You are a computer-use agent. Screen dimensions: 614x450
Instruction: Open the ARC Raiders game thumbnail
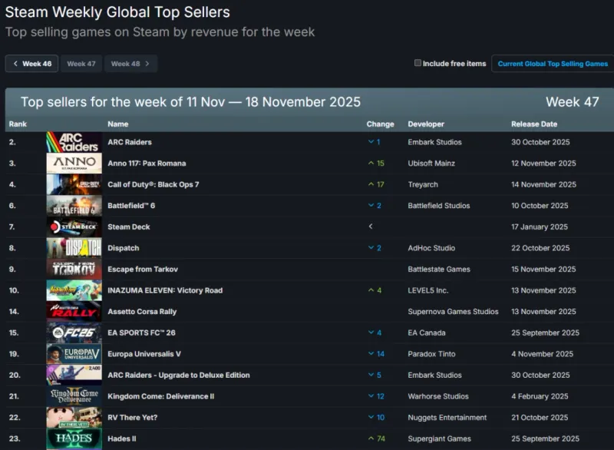point(74,142)
